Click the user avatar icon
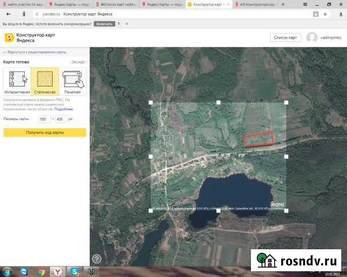The image size is (347, 277). (x=312, y=38)
